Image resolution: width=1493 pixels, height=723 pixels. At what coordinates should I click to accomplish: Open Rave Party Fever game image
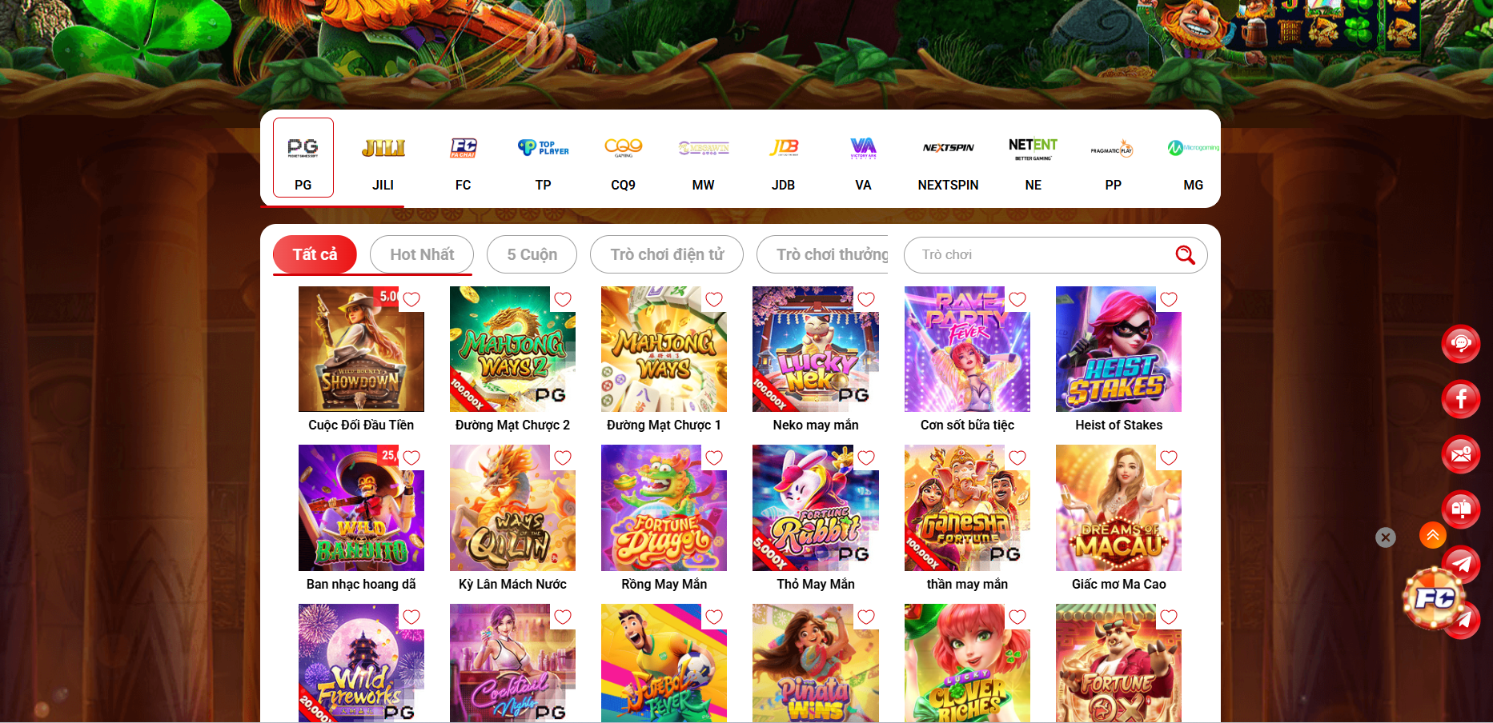967,349
